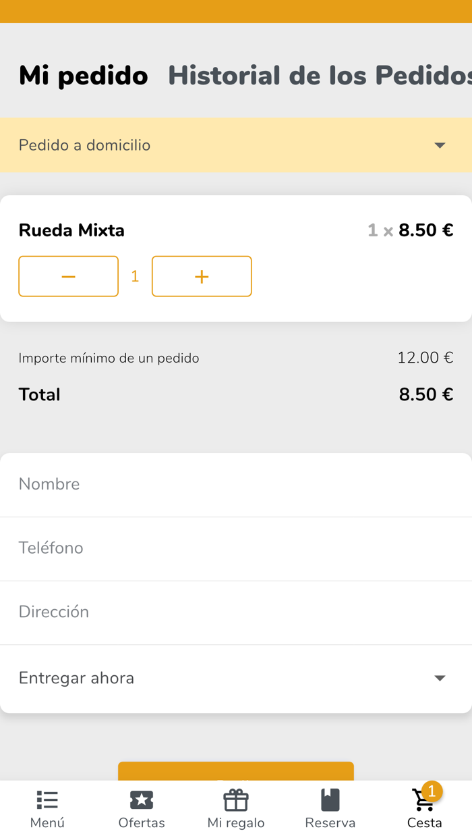Open the Entregar ahora delivery time dropdown
This screenshot has width=472, height=840.
click(x=236, y=678)
